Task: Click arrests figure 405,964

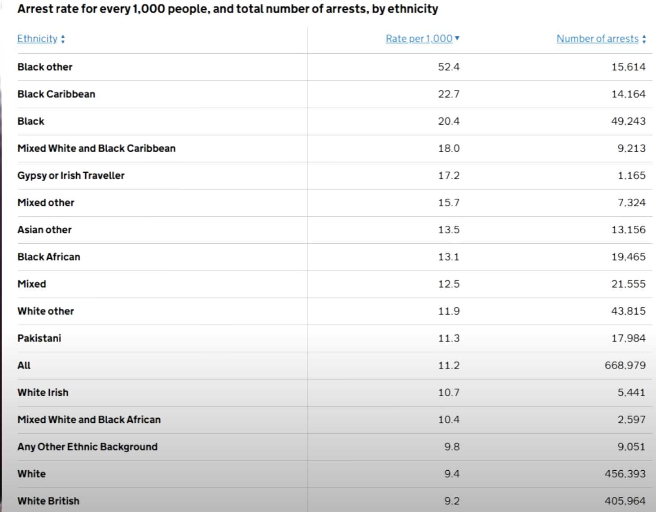Action: point(625,501)
